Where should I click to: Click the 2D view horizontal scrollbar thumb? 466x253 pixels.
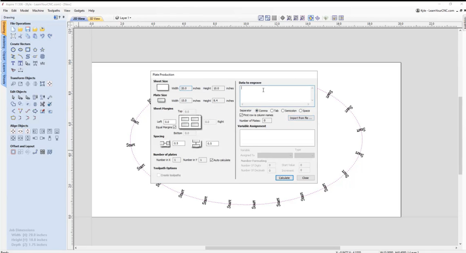[272, 248]
